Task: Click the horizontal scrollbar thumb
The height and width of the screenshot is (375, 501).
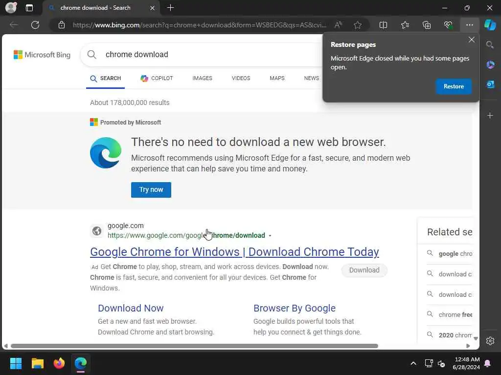Action: [x=194, y=346]
